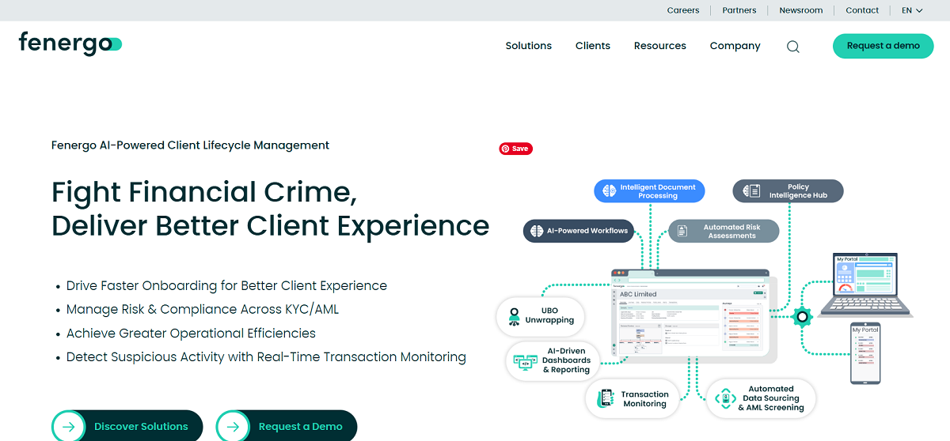Click the UBO Unwrapping icon
The width and height of the screenshot is (950, 441).
pos(515,316)
